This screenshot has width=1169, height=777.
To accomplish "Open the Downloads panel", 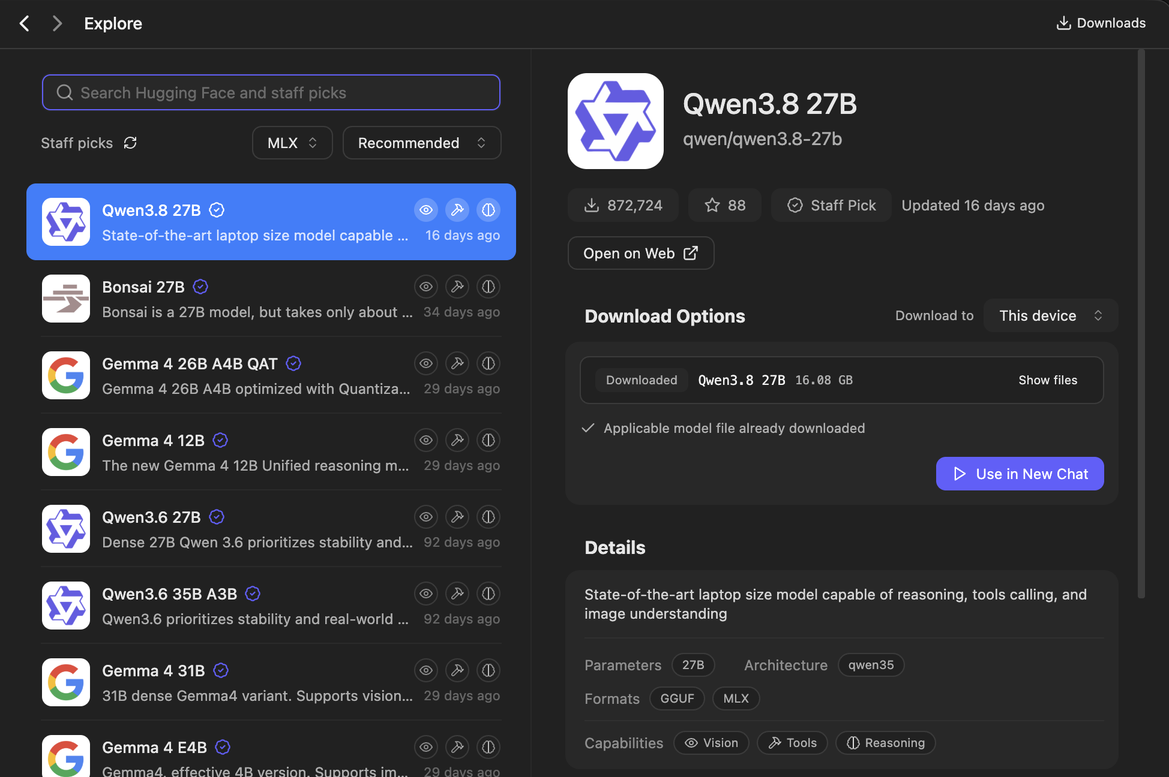I will click(x=1101, y=23).
